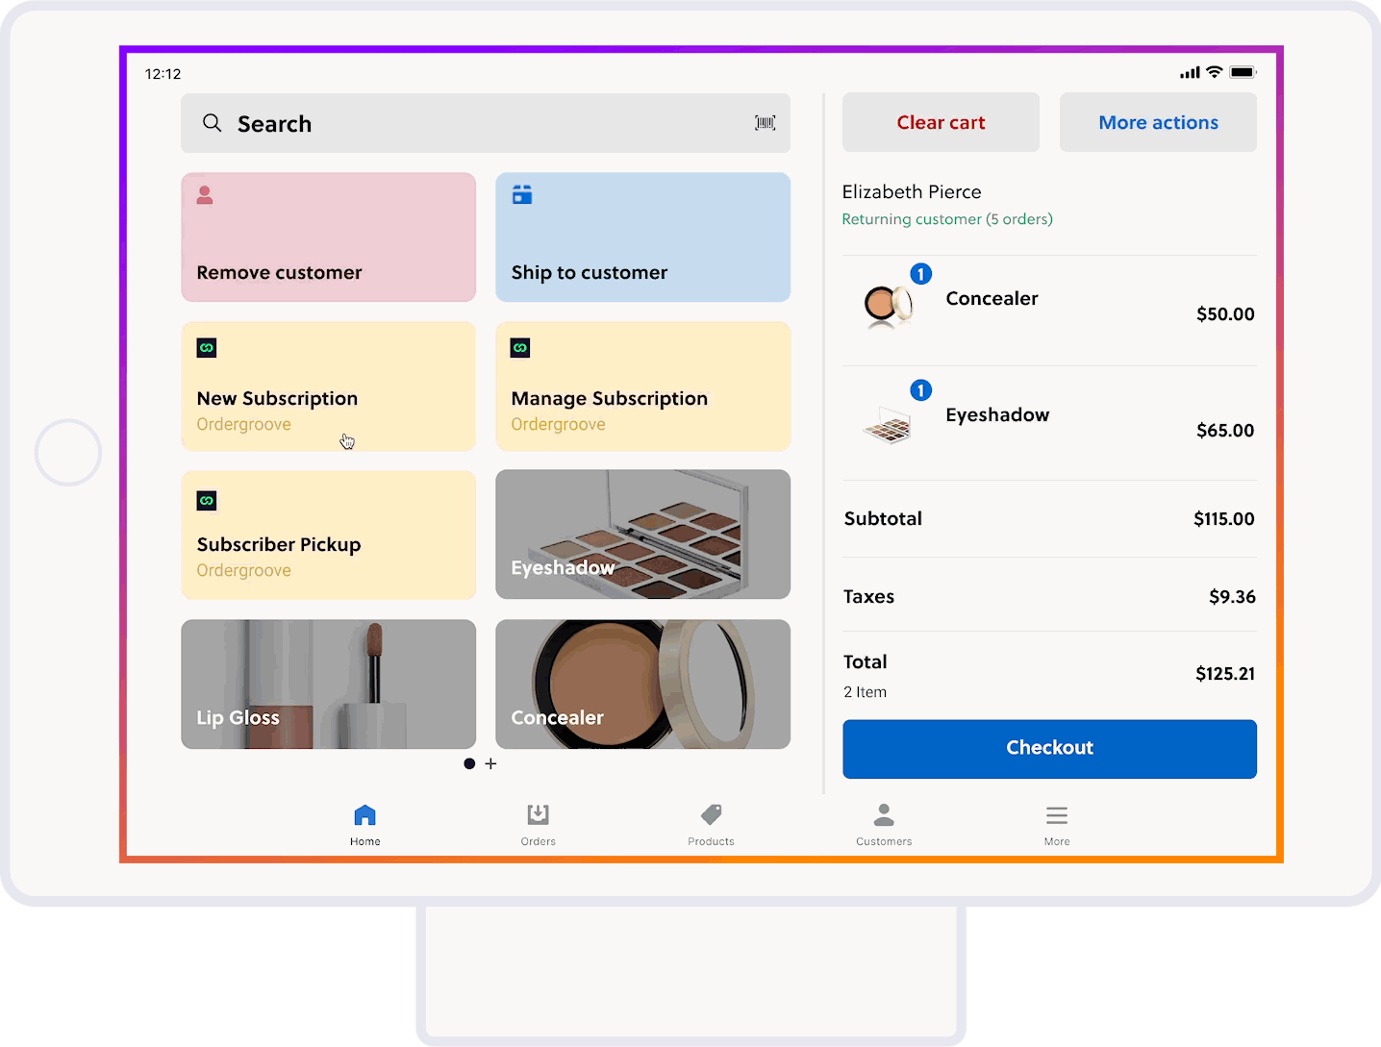Screen dimensions: 1381x1047
Task: Open the Orders tab
Action: pos(539,825)
